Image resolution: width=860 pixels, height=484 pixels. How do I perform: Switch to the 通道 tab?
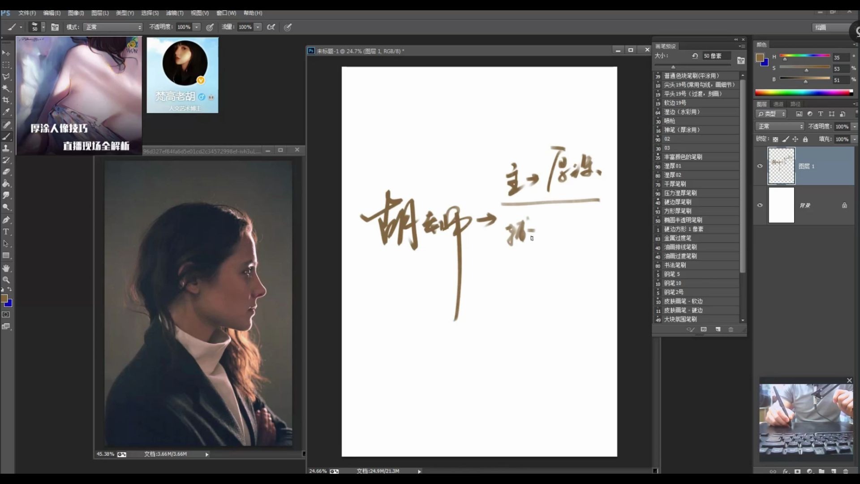tap(778, 104)
